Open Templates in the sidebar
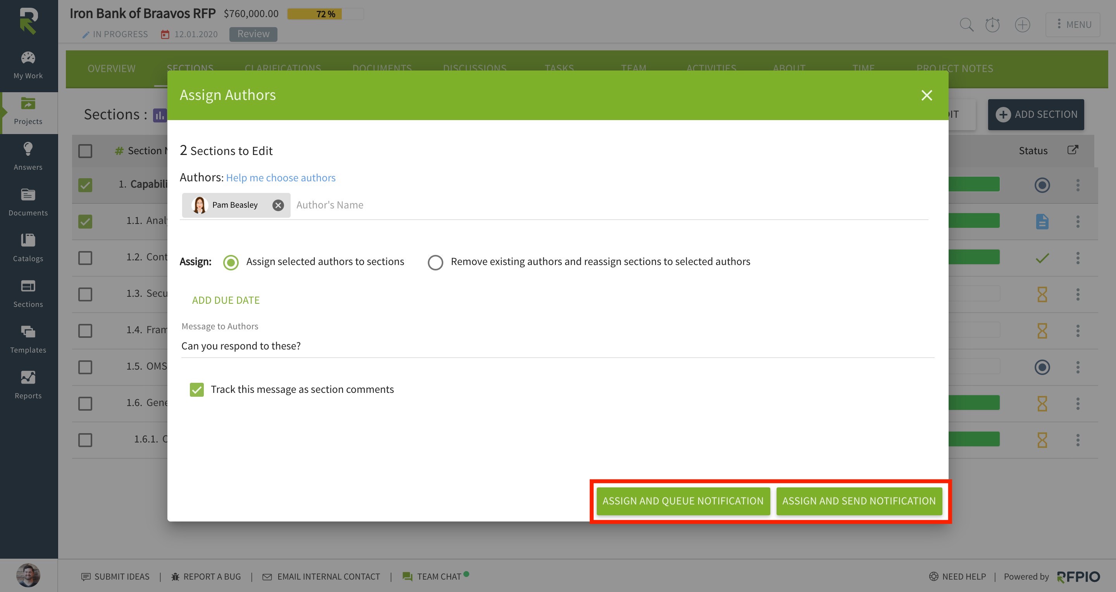Image resolution: width=1116 pixels, height=592 pixels. [28, 339]
